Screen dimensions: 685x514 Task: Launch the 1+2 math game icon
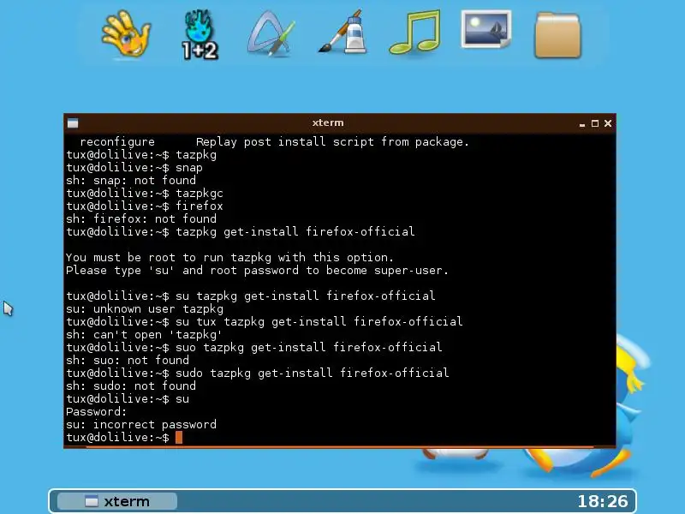click(200, 35)
